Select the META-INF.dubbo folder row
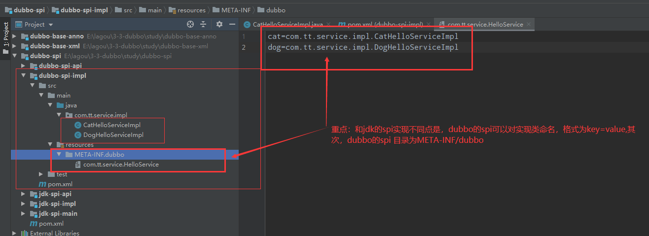The width and height of the screenshot is (649, 236). tap(125, 155)
